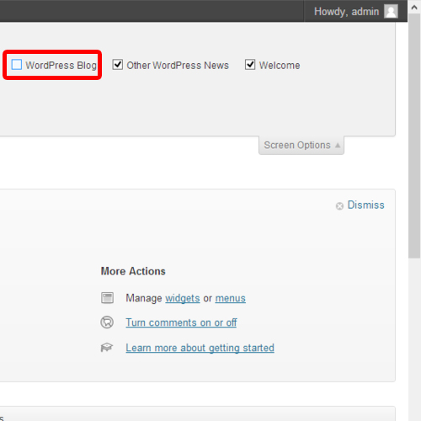Image resolution: width=421 pixels, height=421 pixels.
Task: Click the More Actions heading
Action: coord(133,271)
